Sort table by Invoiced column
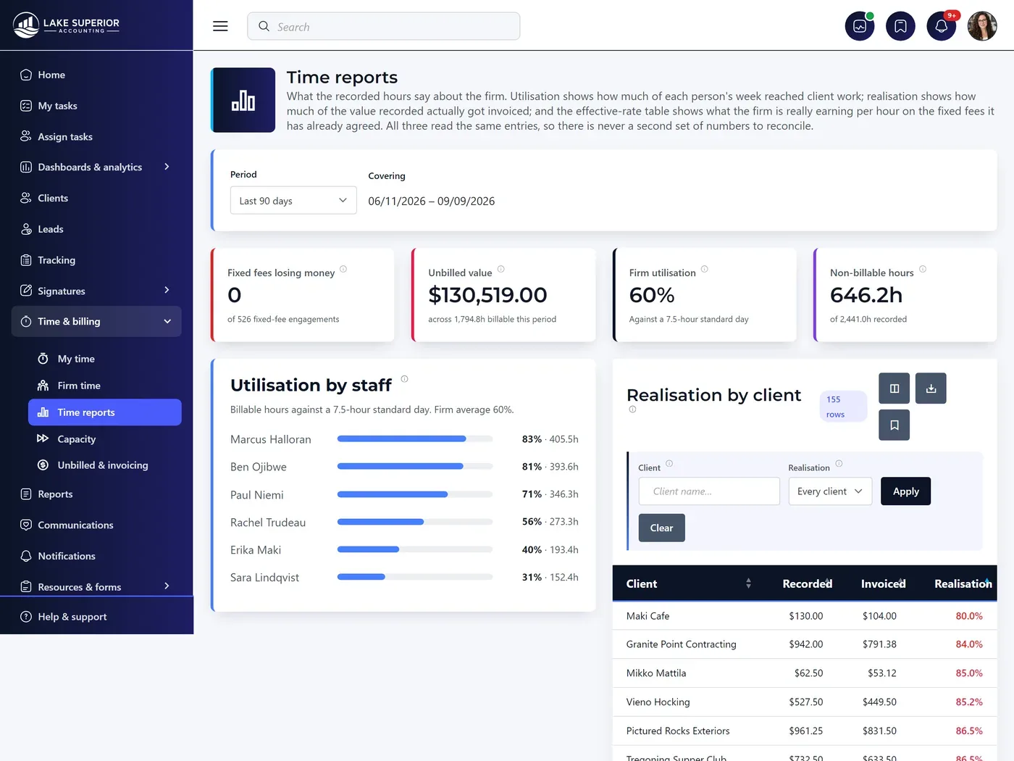 click(x=883, y=583)
